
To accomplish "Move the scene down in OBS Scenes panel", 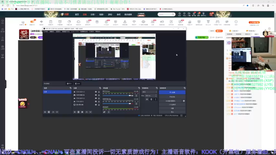I will tap(57, 112).
